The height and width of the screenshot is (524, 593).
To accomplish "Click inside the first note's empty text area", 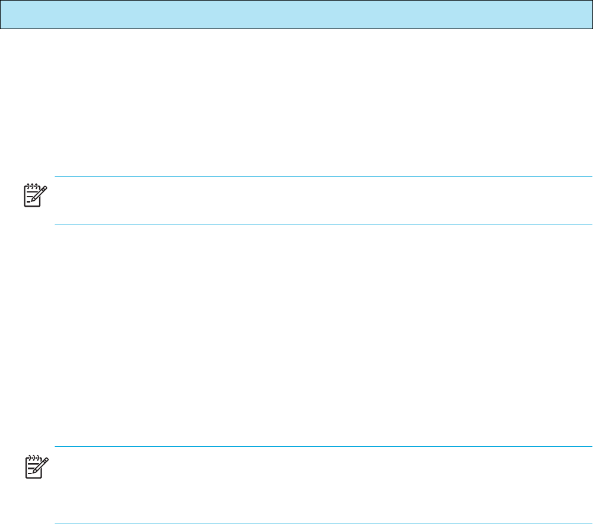I will 321,201.
